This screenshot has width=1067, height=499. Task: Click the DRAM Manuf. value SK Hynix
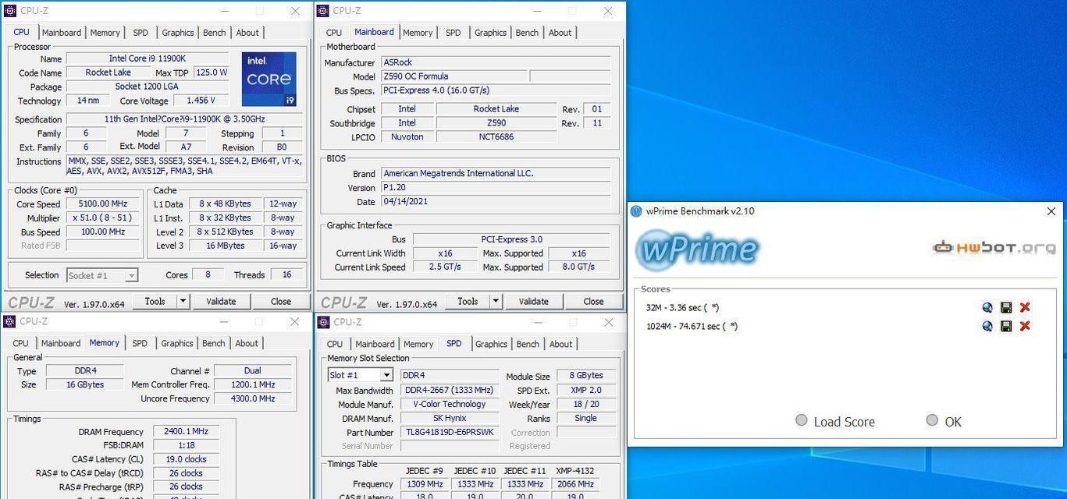[x=450, y=418]
